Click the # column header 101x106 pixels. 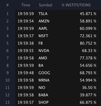point(8,5)
